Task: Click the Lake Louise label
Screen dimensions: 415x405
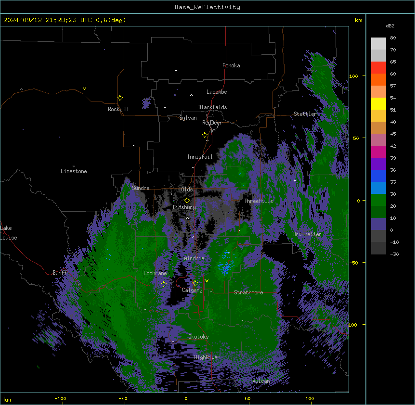Action: pos(9,233)
